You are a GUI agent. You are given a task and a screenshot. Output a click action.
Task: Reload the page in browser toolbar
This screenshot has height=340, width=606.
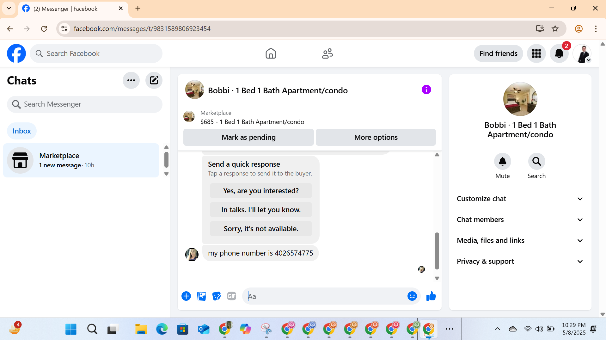coord(44,29)
